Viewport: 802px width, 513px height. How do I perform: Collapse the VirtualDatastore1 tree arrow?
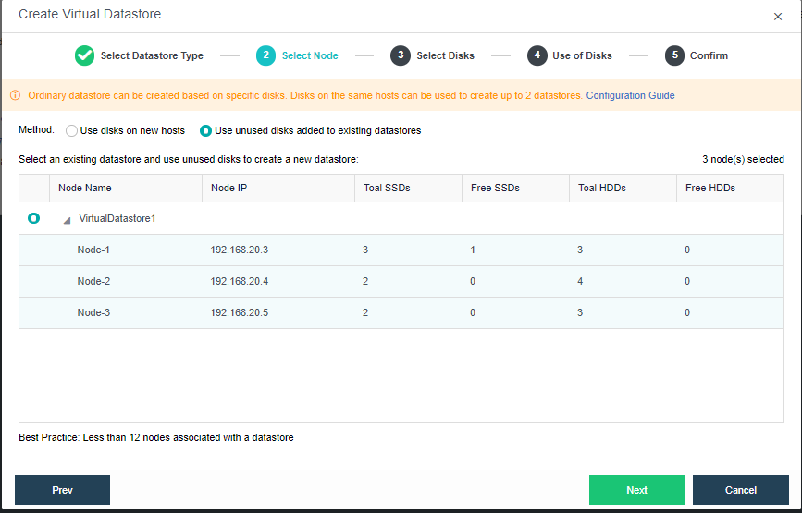[x=67, y=221]
